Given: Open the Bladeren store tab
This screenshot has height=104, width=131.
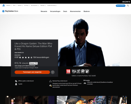Looking at the screenshot, I should [87, 11].
